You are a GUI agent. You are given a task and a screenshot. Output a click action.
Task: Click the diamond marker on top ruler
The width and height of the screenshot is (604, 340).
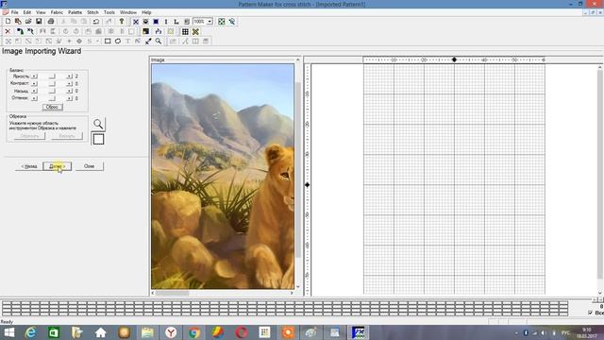point(454,59)
